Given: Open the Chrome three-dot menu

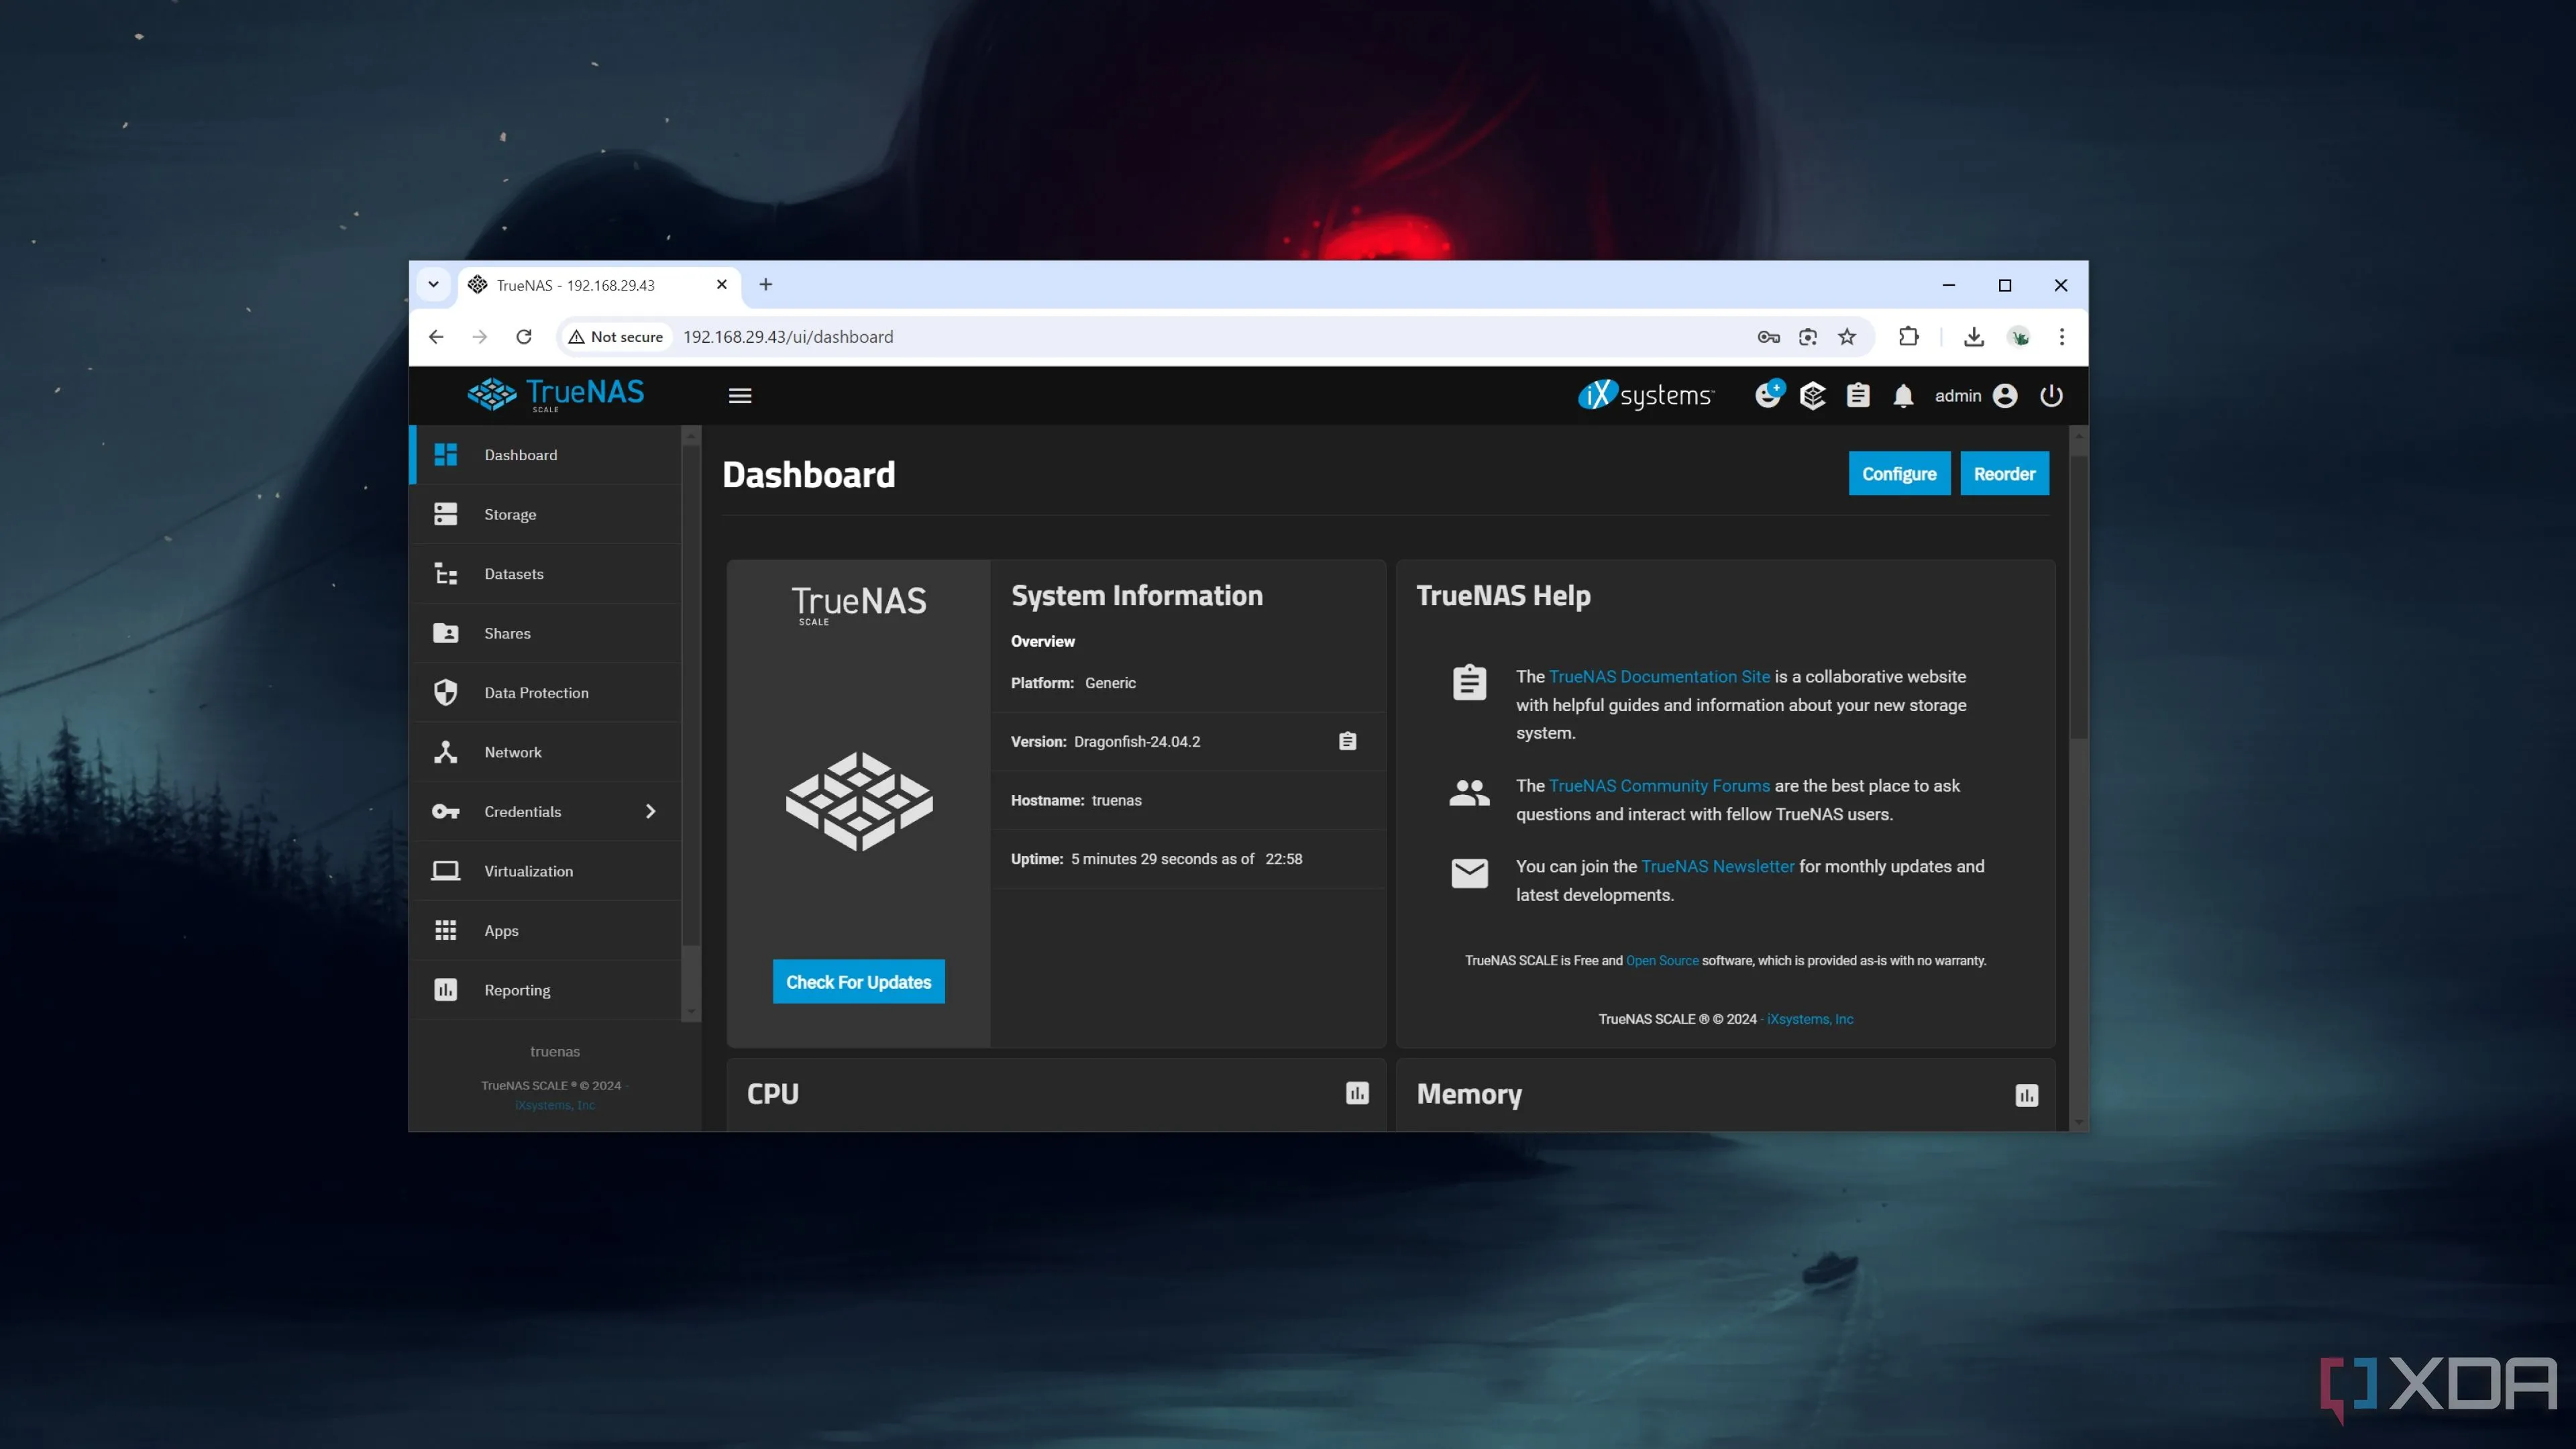Looking at the screenshot, I should click(x=2062, y=337).
